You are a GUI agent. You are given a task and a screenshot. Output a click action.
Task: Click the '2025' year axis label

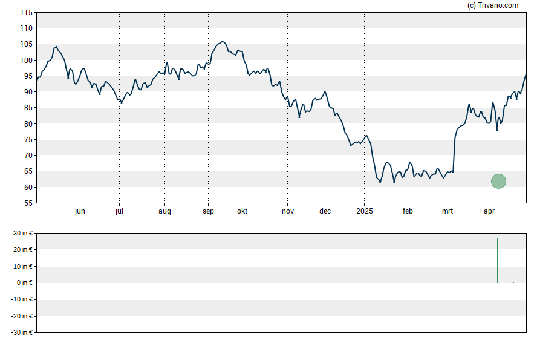365,211
